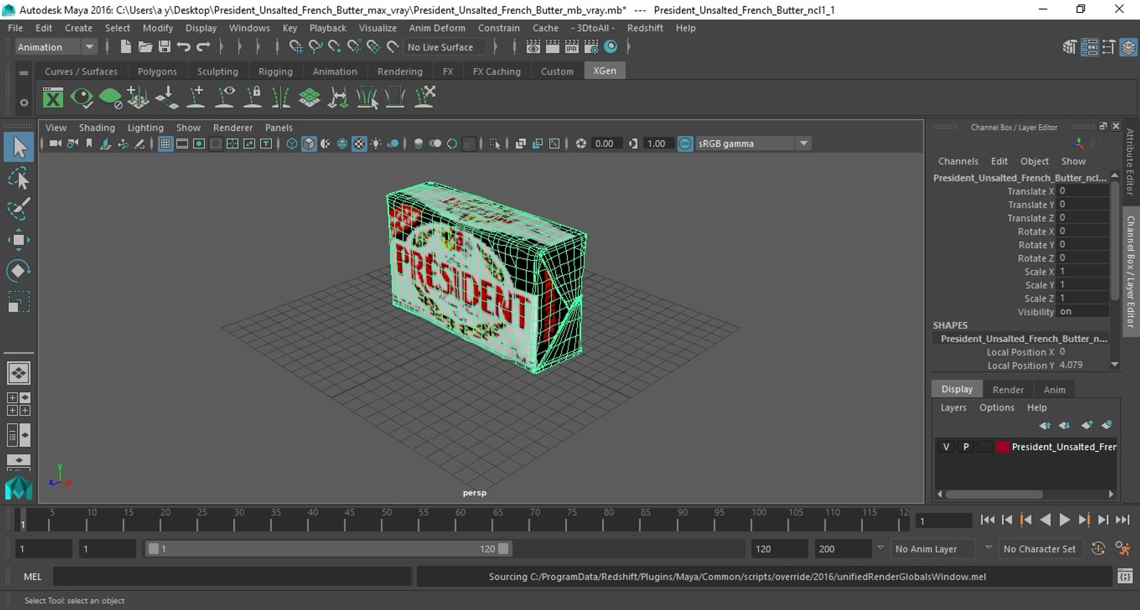Open the Animation menu set dropdown

56,47
